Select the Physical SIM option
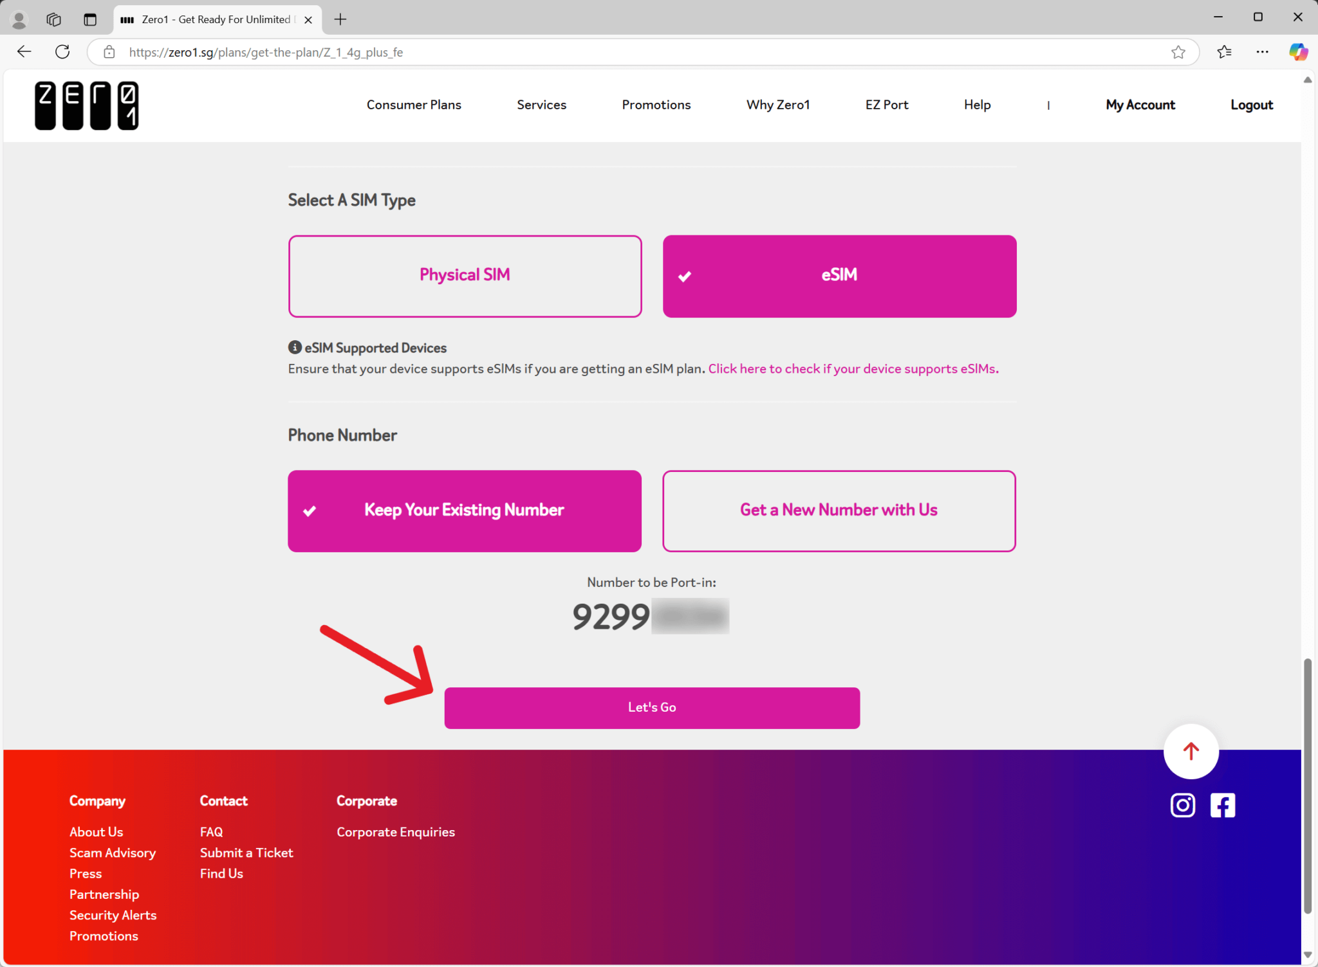1318x967 pixels. click(x=464, y=276)
